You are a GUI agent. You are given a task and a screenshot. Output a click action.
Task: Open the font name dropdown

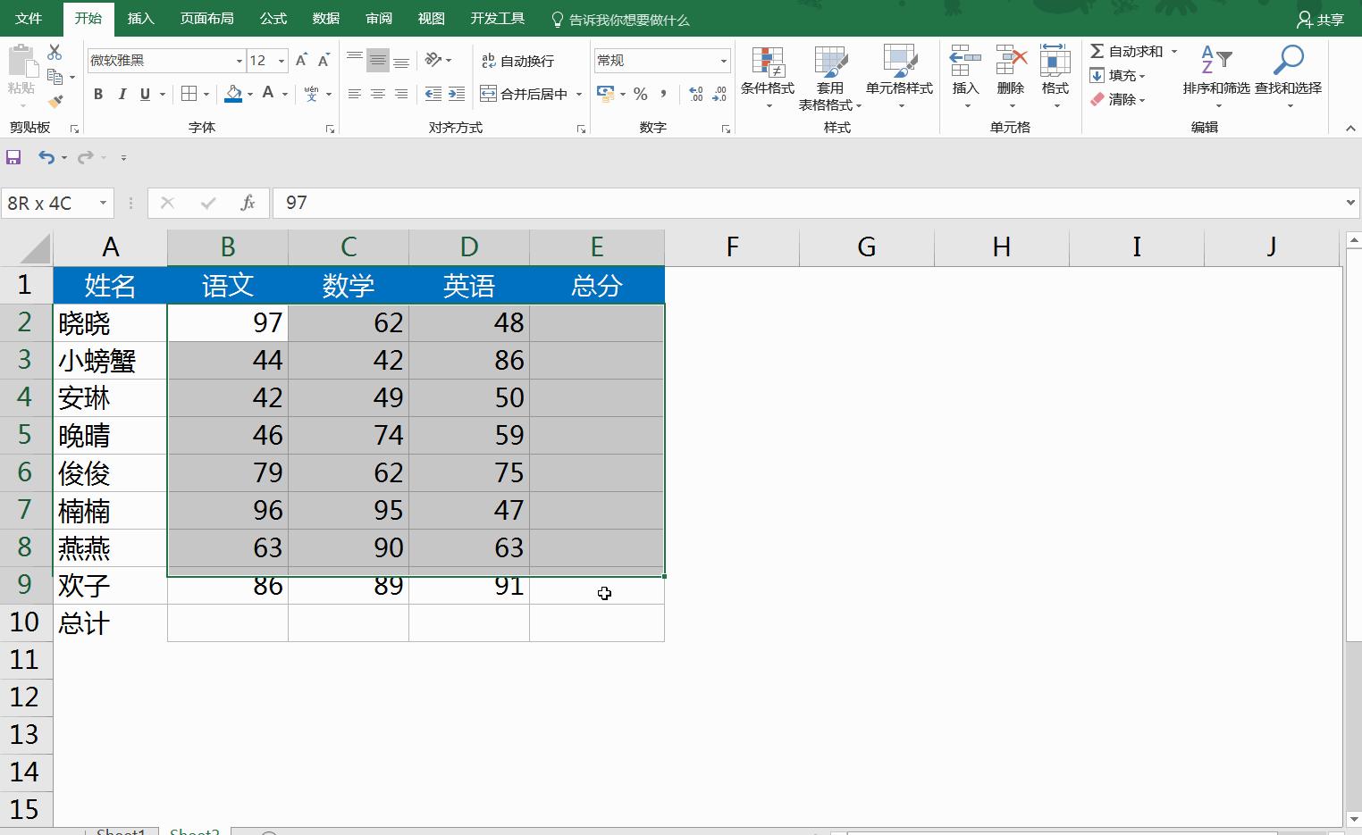(x=238, y=60)
